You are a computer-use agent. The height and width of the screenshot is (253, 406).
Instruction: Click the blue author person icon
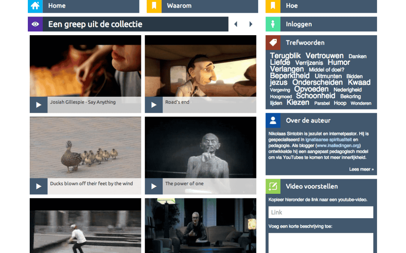tap(273, 120)
